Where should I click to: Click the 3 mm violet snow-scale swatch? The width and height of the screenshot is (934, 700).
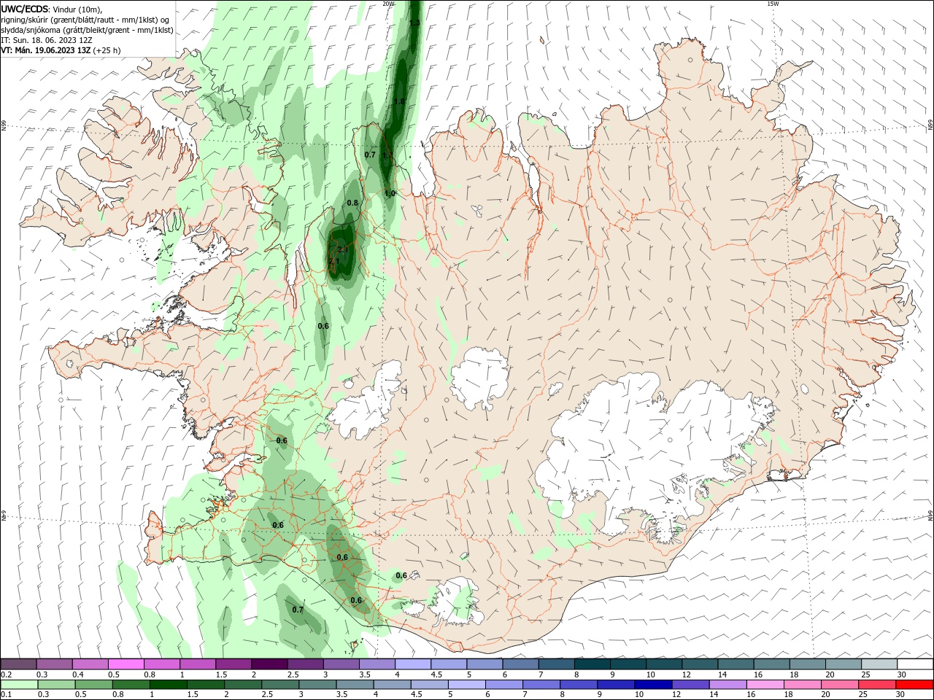[341, 664]
